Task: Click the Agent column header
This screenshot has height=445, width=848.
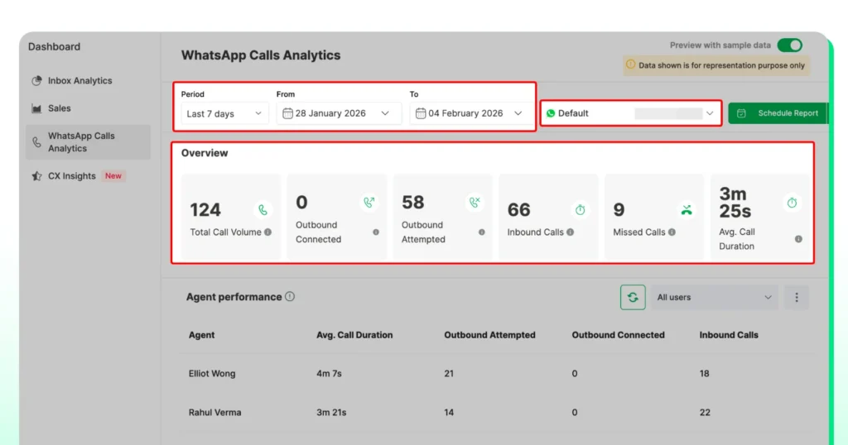Action: pos(202,335)
